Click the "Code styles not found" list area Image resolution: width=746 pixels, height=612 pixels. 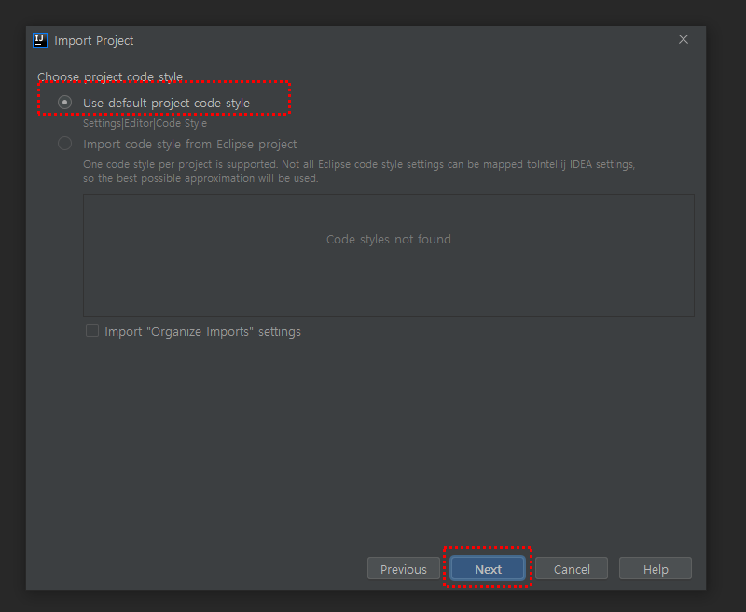[x=388, y=256]
